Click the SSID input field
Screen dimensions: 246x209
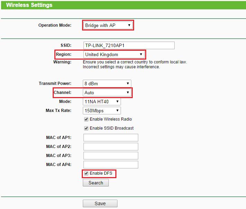129,45
